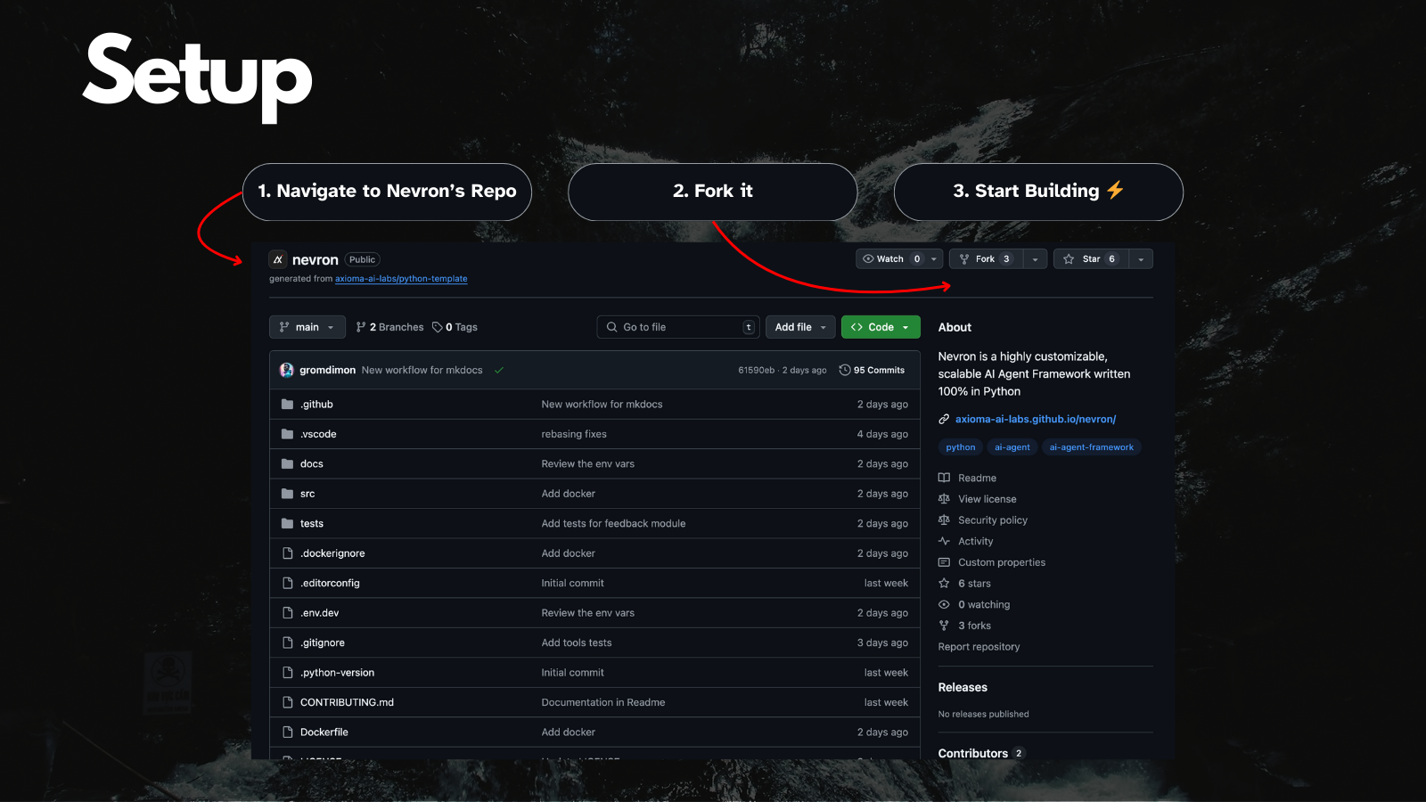The width and height of the screenshot is (1426, 802).
Task: Click the docs folder icon
Action: point(287,464)
